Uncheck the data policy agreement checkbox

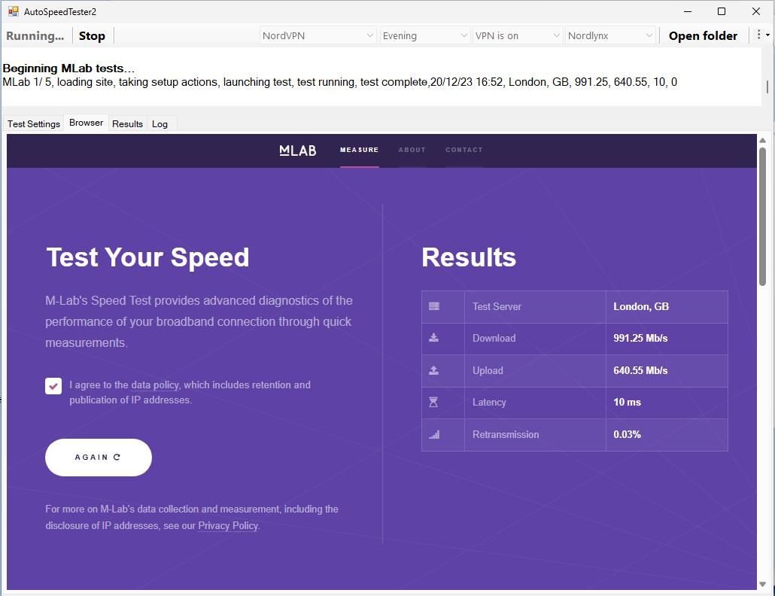tap(53, 386)
